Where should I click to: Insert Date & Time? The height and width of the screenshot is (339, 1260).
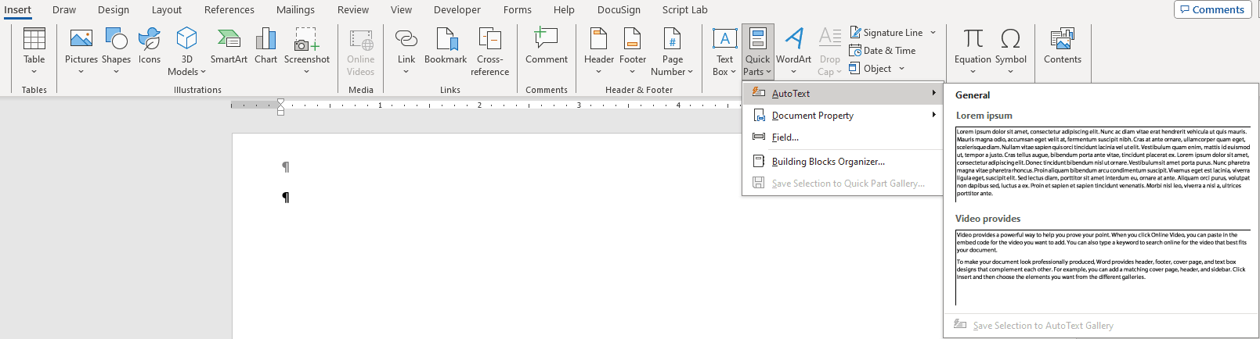click(883, 51)
